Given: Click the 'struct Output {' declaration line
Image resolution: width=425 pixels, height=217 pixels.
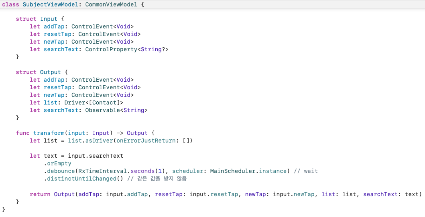Looking at the screenshot, I should pos(42,72).
